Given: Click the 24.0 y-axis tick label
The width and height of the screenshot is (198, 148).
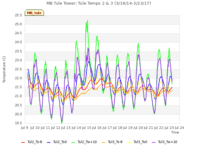Looking at the screenshot, I should (x=19, y=42).
